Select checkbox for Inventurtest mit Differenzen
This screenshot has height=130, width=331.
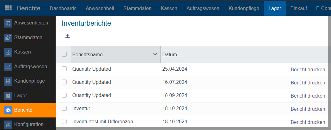[x=64, y=121]
